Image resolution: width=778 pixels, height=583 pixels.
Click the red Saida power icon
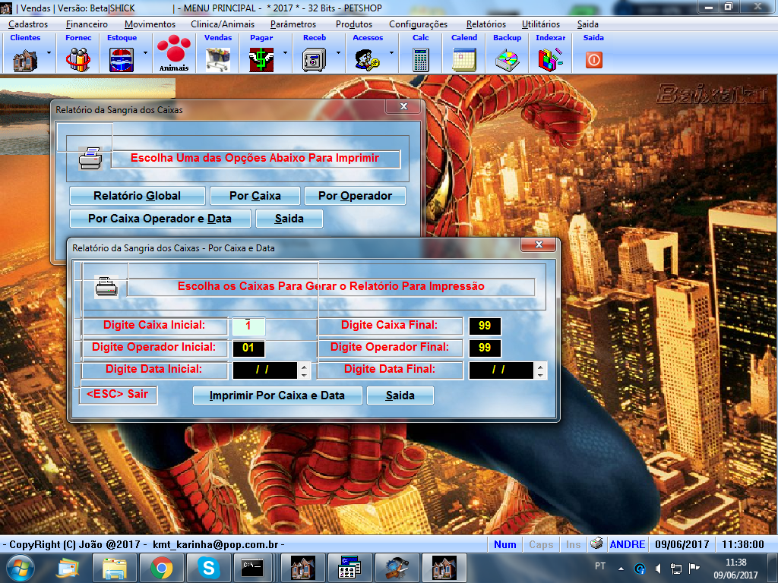coord(593,60)
